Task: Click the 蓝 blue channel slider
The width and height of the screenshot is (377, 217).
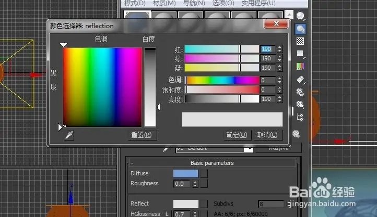Action: [x=222, y=68]
